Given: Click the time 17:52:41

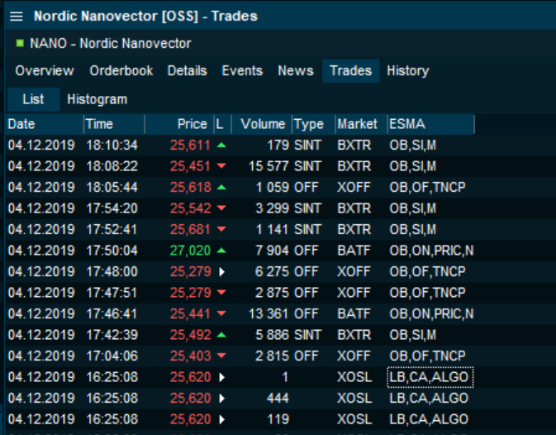Looking at the screenshot, I should [112, 230].
